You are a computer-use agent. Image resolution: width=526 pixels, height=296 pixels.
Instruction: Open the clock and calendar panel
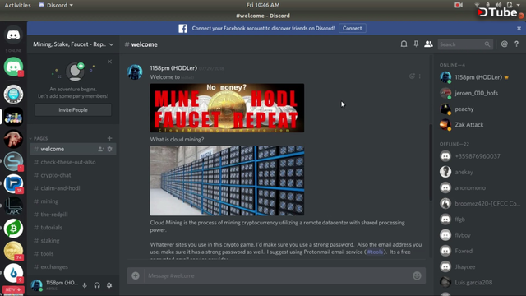pos(263,5)
